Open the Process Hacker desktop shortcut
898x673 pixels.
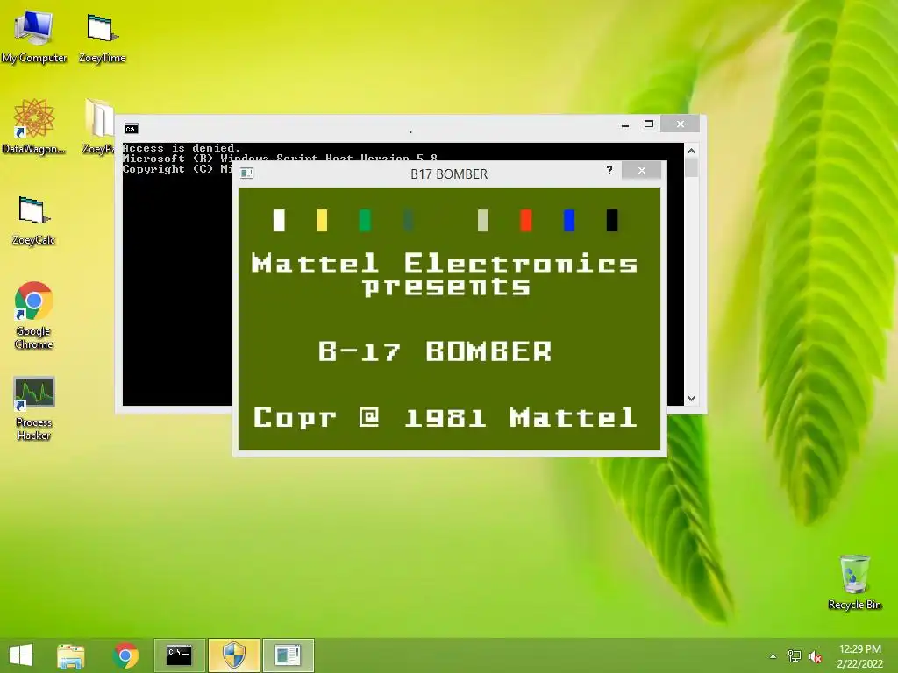(34, 407)
